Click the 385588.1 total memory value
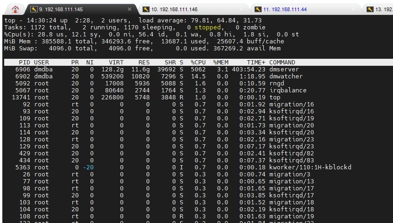The width and height of the screenshot is (393, 223). coord(56,42)
